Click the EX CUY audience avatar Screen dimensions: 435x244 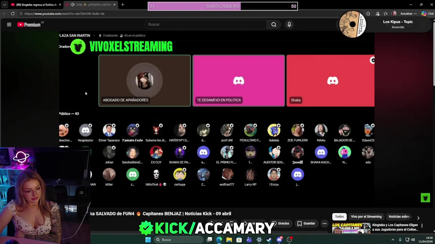coord(156,152)
